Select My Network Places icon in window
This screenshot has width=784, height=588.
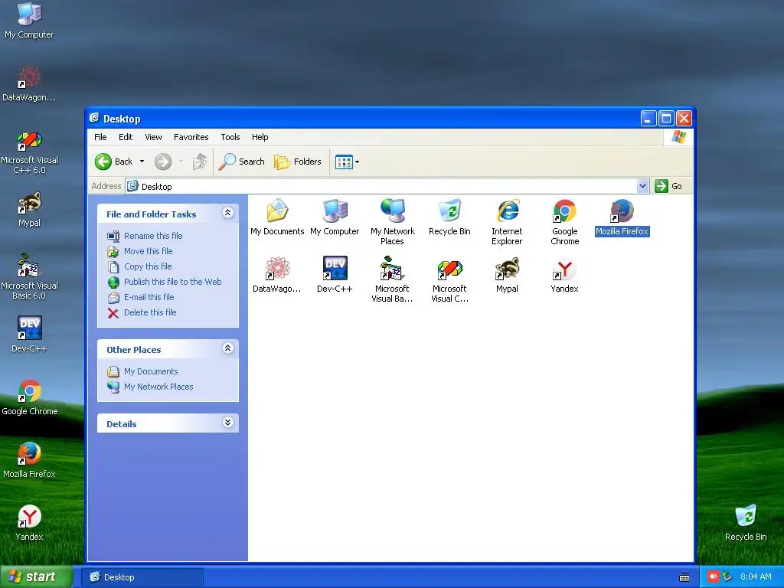(x=393, y=222)
